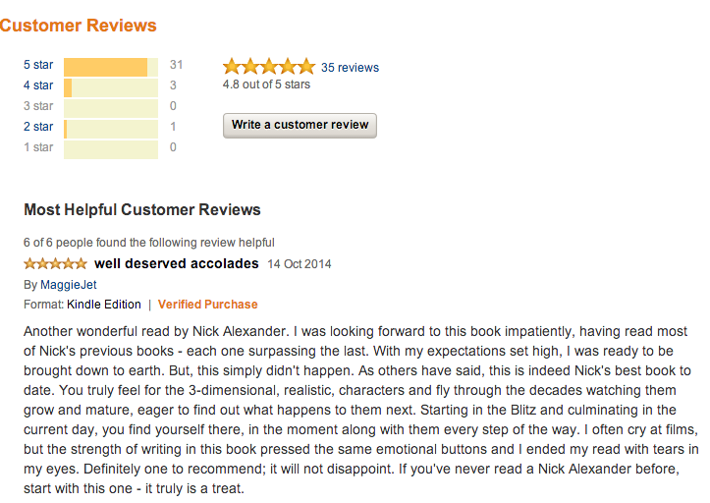Click the review's small star rating
This screenshot has height=503, width=710.
click(55, 264)
